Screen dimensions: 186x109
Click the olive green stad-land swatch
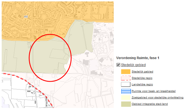tap(126, 104)
